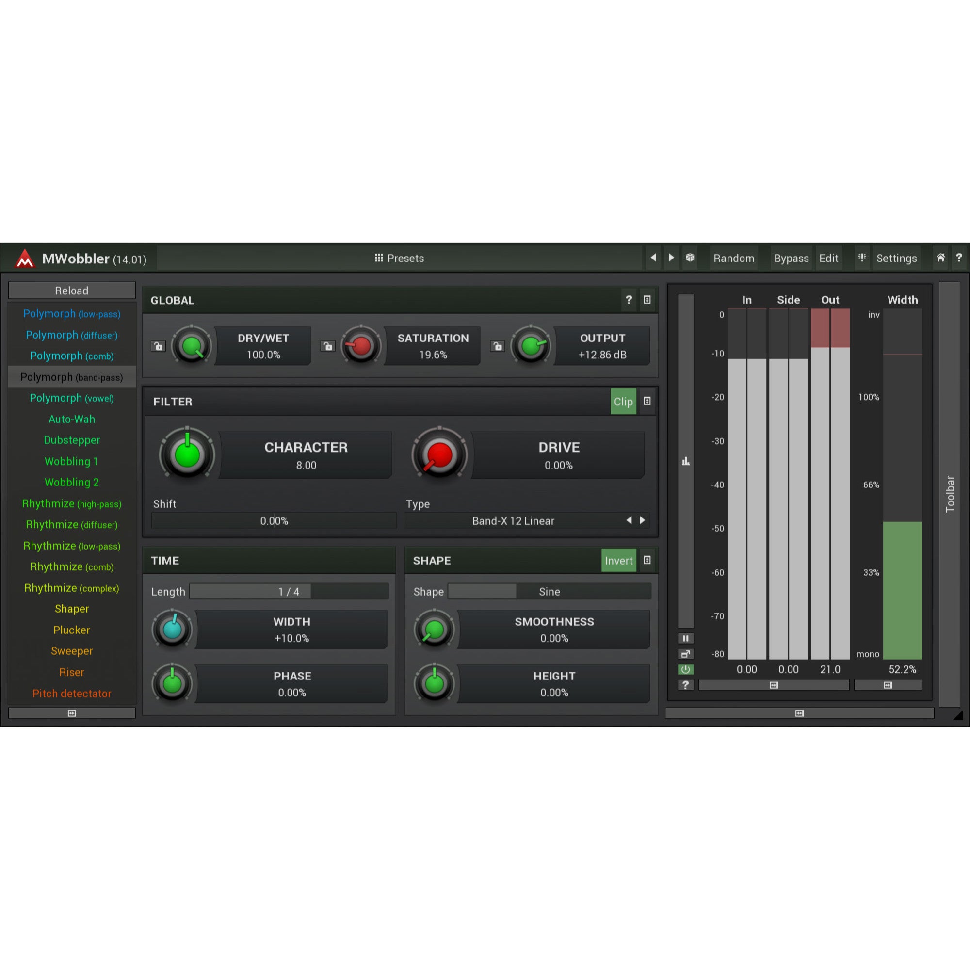Viewport: 970px width, 970px height.
Task: Open FILTER section preset menu icon
Action: point(647,401)
